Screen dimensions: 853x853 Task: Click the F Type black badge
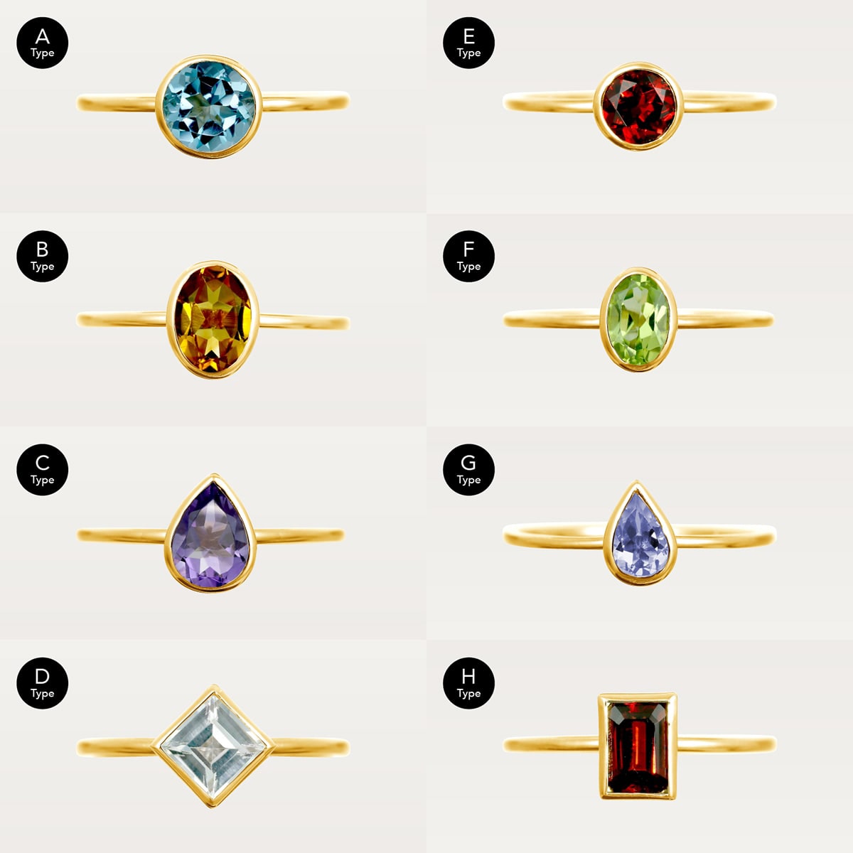coord(468,256)
